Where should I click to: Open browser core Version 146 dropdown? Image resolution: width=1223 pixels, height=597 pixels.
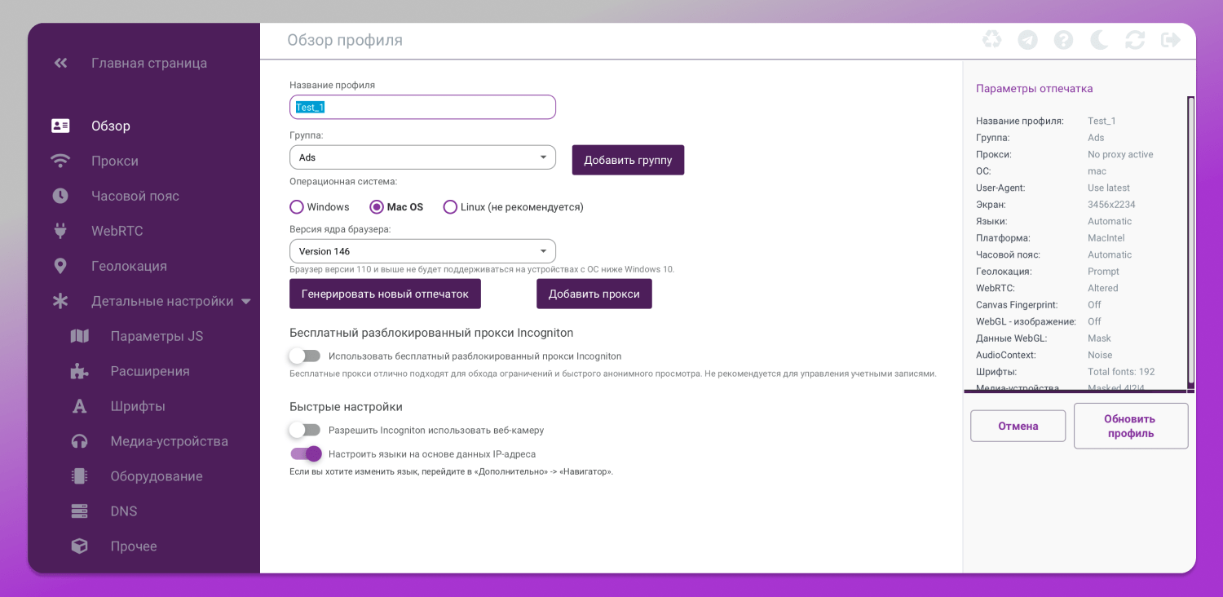coord(422,251)
